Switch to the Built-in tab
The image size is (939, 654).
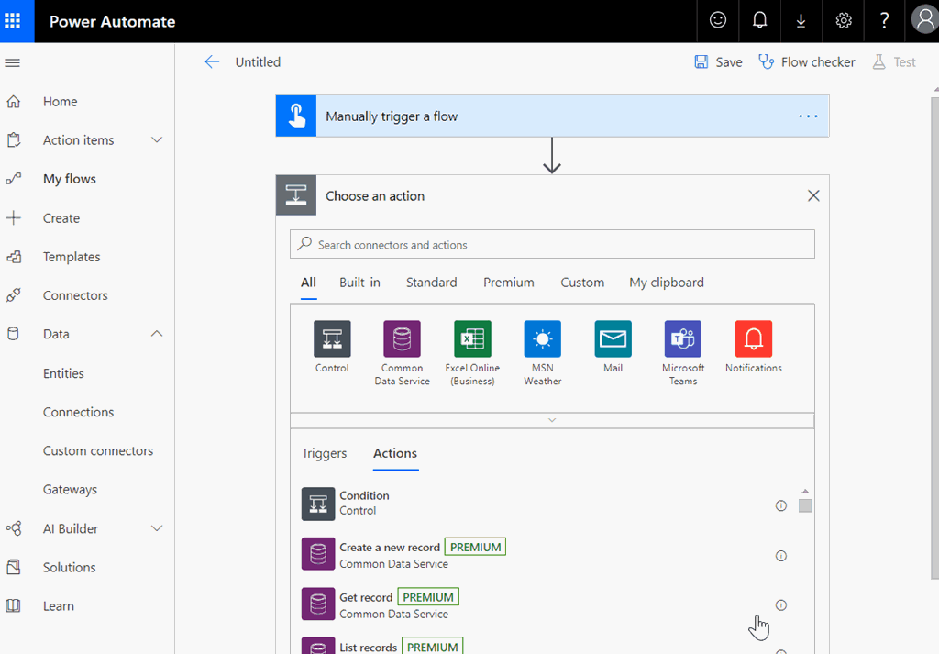[359, 283]
